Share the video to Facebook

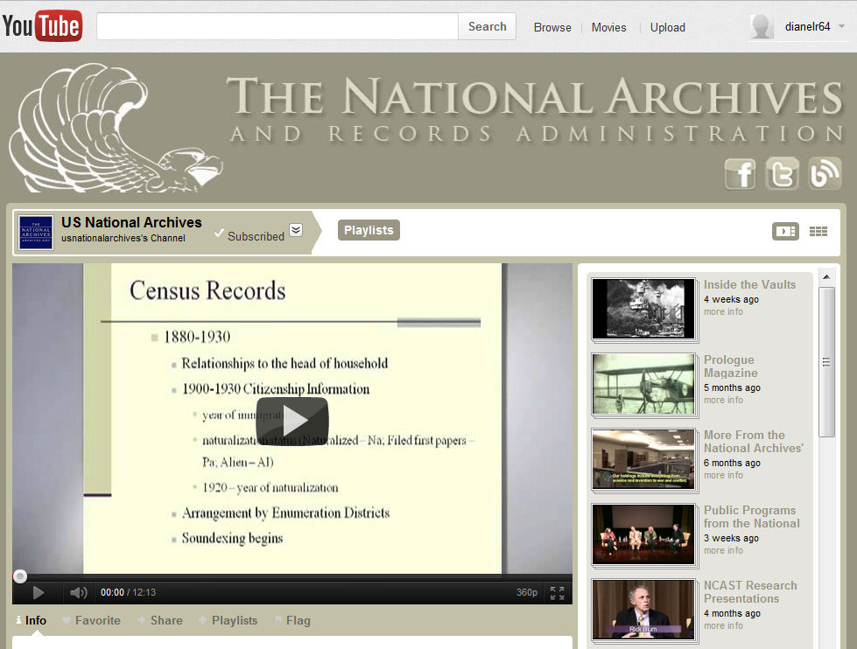tap(740, 174)
